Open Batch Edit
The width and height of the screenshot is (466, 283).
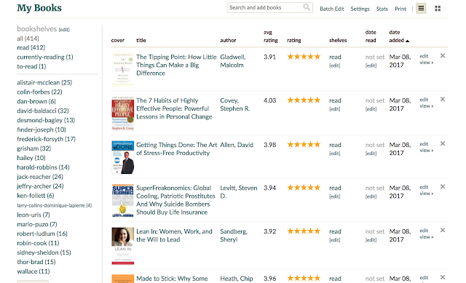tap(332, 9)
